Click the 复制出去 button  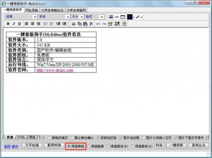pyautogui.click(x=199, y=145)
